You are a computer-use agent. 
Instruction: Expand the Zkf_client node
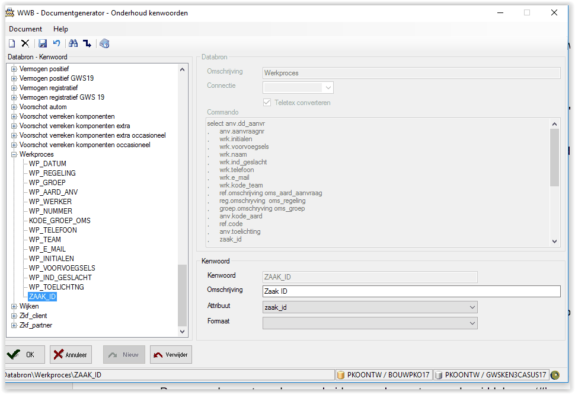[14, 316]
